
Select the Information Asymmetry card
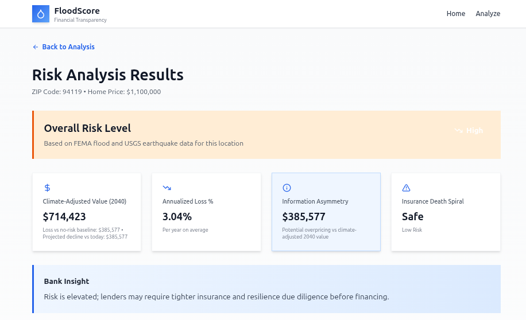tap(326, 212)
